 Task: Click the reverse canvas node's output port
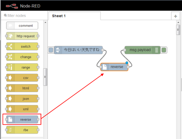click(x=128, y=67)
